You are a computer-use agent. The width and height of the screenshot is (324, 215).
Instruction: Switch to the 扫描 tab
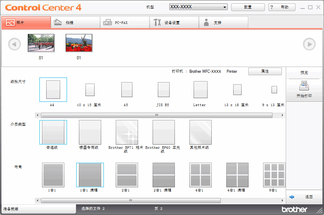tap(75, 23)
